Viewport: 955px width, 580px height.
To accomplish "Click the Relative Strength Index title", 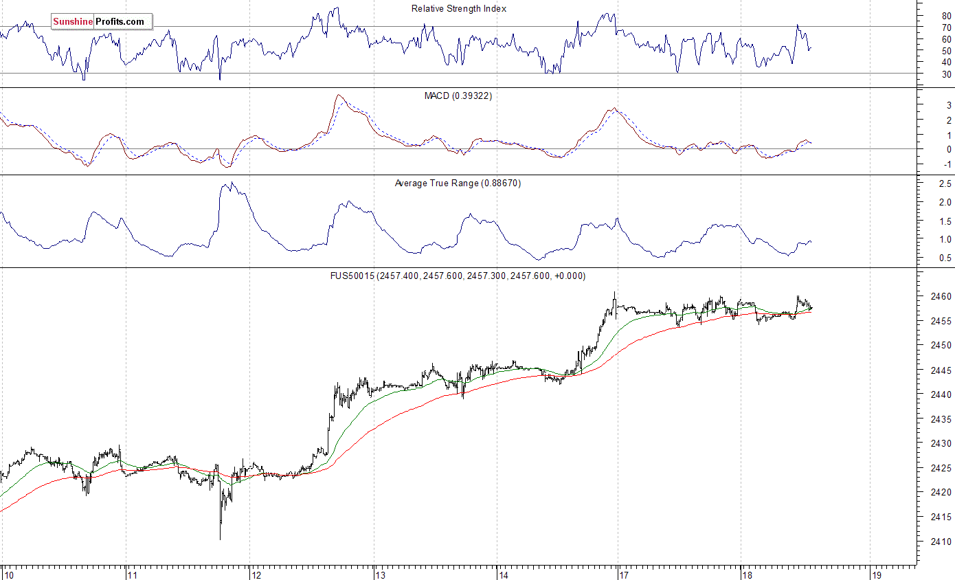I will pos(459,8).
